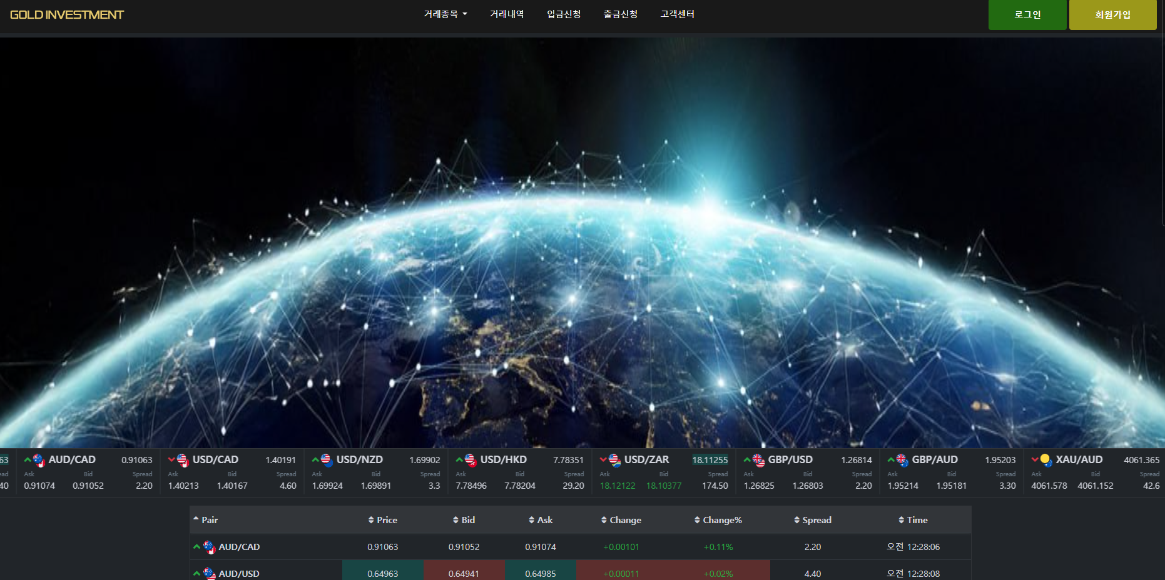Sort the table by Change% column

coord(718,520)
